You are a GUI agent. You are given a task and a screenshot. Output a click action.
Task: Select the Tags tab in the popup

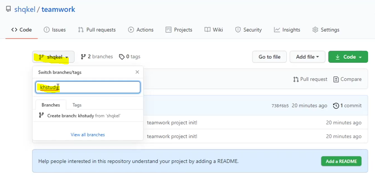point(77,105)
